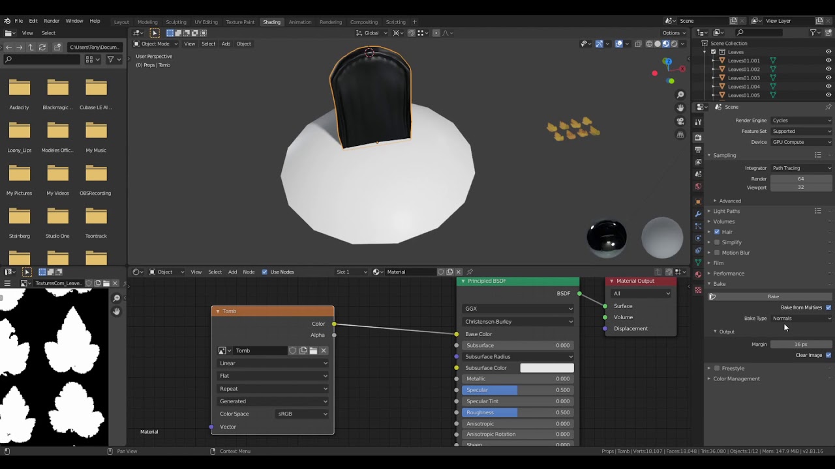Toggle the Clear Image checkbox

coord(828,355)
